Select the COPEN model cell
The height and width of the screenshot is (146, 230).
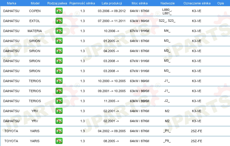pos(35,11)
